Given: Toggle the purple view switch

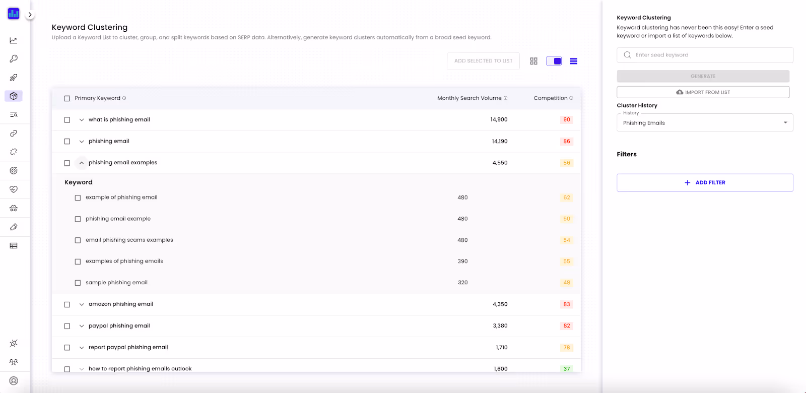Looking at the screenshot, I should click(554, 61).
